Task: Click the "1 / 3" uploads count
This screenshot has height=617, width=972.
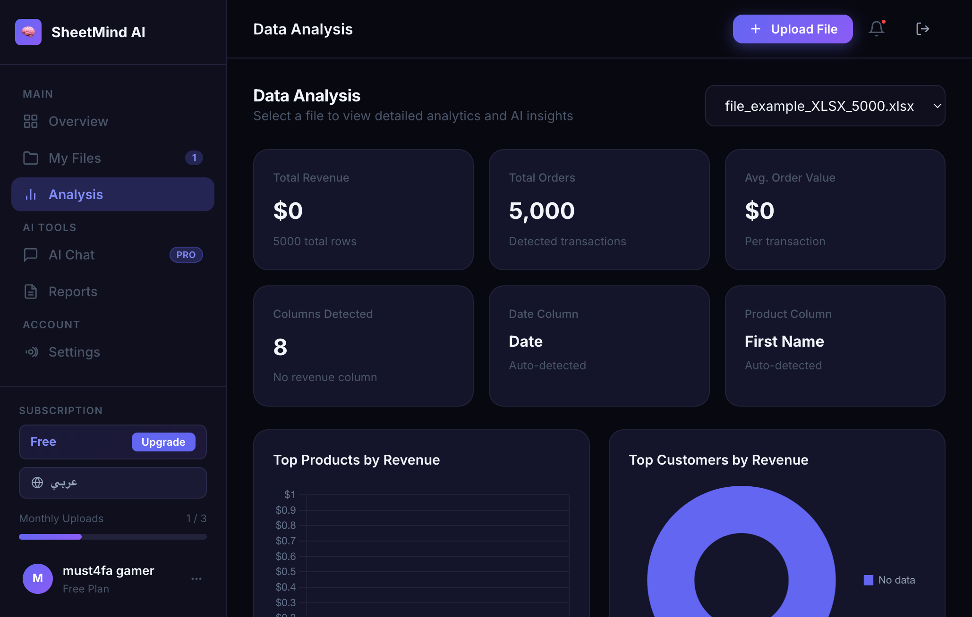Action: pos(196,518)
